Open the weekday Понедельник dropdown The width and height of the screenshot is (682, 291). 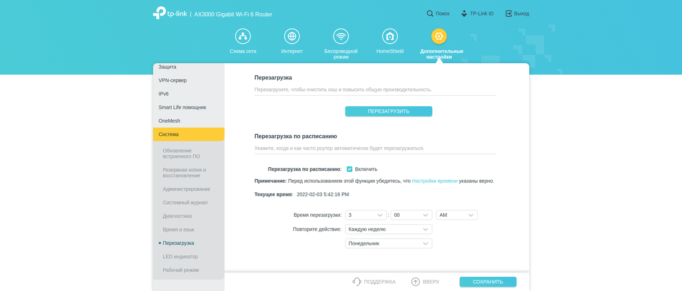388,244
